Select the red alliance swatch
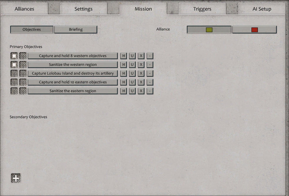Screen dimensions: 289x196 [x=255, y=30]
